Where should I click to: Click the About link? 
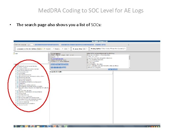[57, 45]
